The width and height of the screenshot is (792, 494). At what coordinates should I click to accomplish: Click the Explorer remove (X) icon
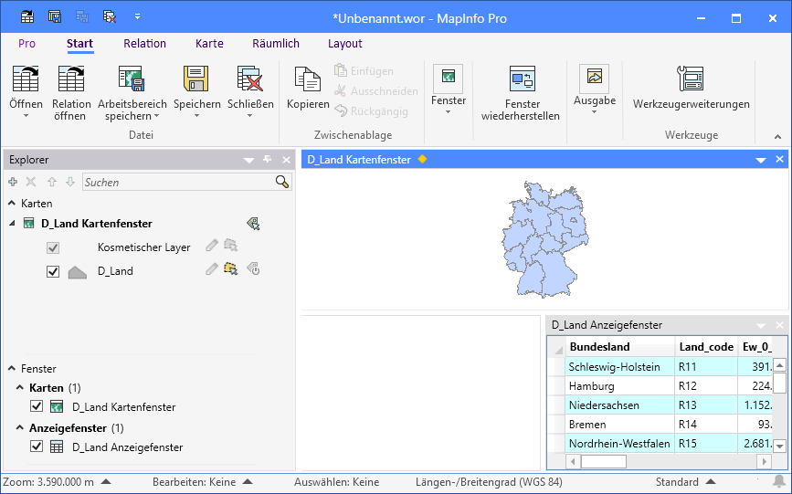tap(31, 182)
